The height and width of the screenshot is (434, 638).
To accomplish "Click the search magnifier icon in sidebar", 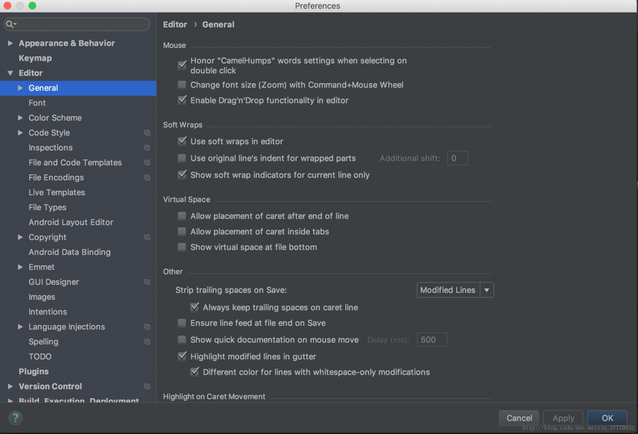I will pos(10,24).
